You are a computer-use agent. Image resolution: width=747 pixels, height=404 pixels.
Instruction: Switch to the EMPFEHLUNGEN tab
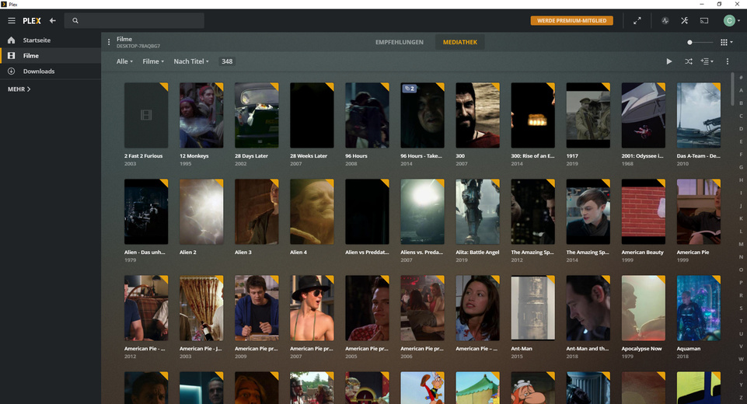click(x=400, y=42)
